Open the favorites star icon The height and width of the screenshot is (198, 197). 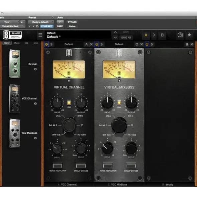[x=189, y=35]
